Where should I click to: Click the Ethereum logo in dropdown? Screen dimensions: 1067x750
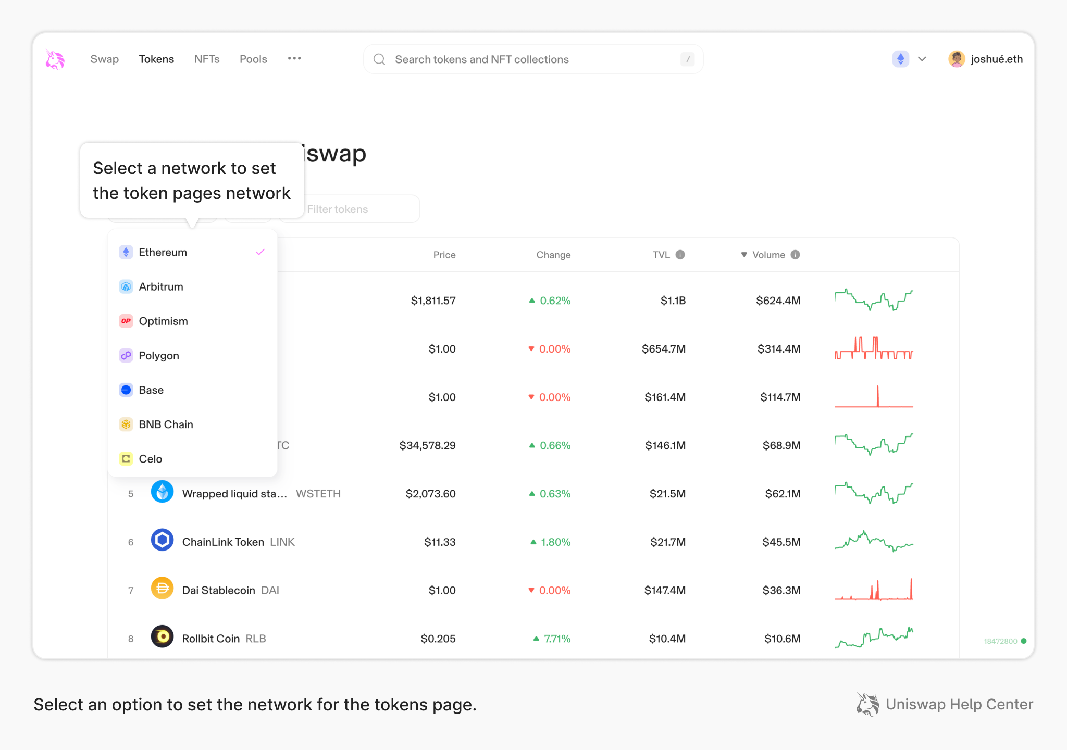click(126, 252)
